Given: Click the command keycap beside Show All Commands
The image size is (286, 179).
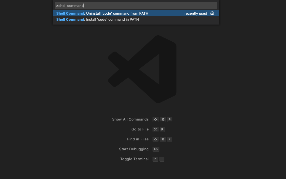Looking at the screenshot, I should point(163,119).
